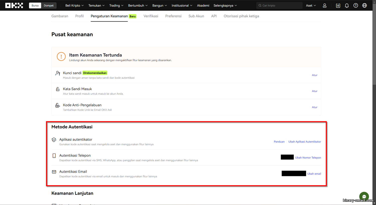Click Atur for Kunci sandi

pyautogui.click(x=315, y=75)
